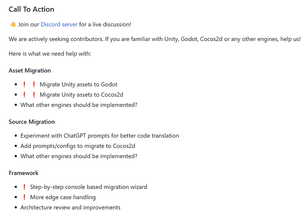Viewport: 308px width, 216px height.
Task: Click exclamation mark beside Step-by-step wizard item
Action: pyautogui.click(x=24, y=187)
